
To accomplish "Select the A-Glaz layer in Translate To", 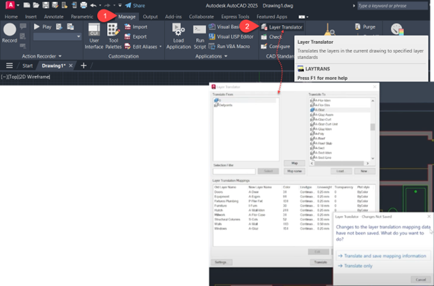I will [x=340, y=110].
